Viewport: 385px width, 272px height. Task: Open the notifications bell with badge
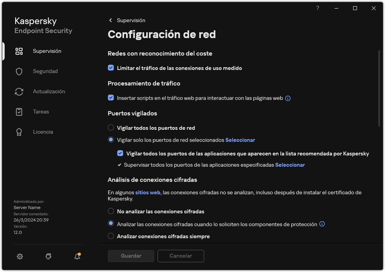[x=76, y=256]
